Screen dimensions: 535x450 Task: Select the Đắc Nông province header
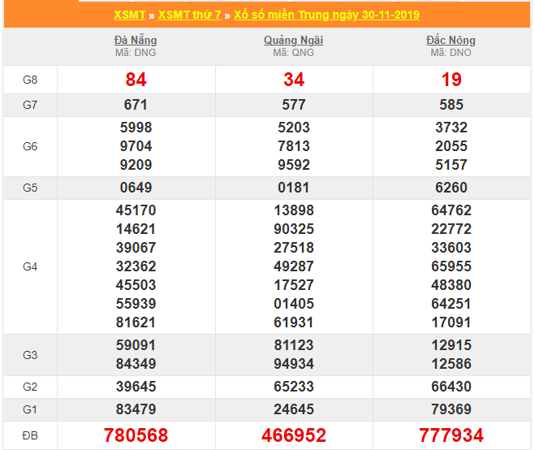pyautogui.click(x=451, y=40)
